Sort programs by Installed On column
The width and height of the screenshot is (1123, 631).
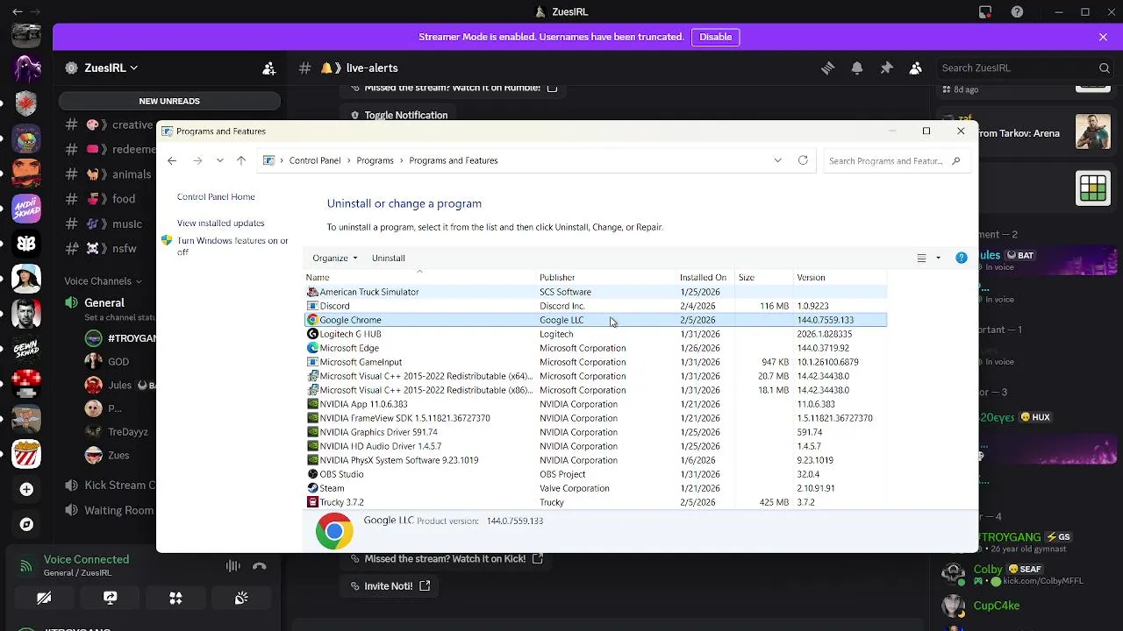coord(706,277)
